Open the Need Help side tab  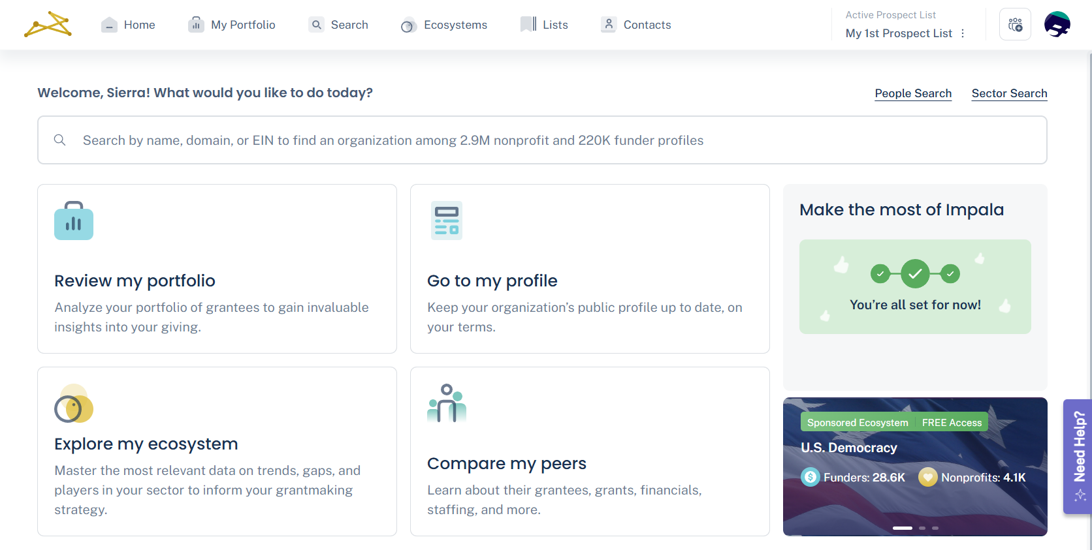1079,456
